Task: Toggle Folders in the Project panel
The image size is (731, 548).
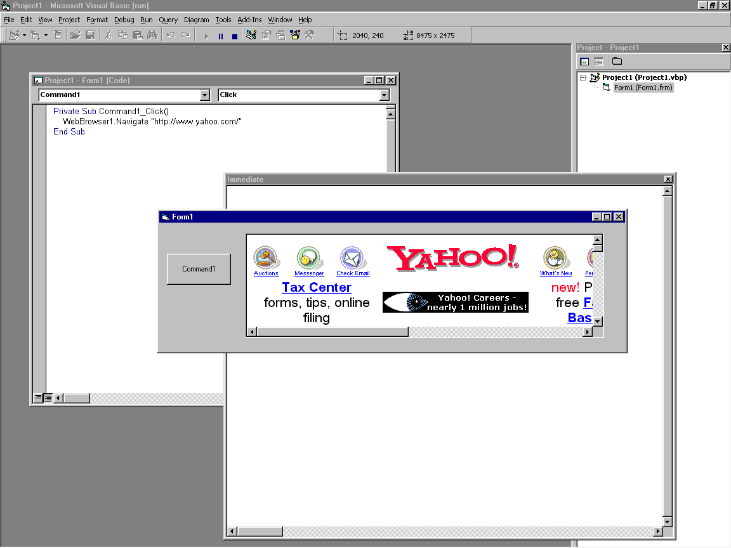Action: pos(617,62)
